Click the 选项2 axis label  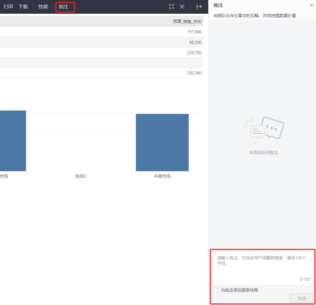tap(81, 176)
